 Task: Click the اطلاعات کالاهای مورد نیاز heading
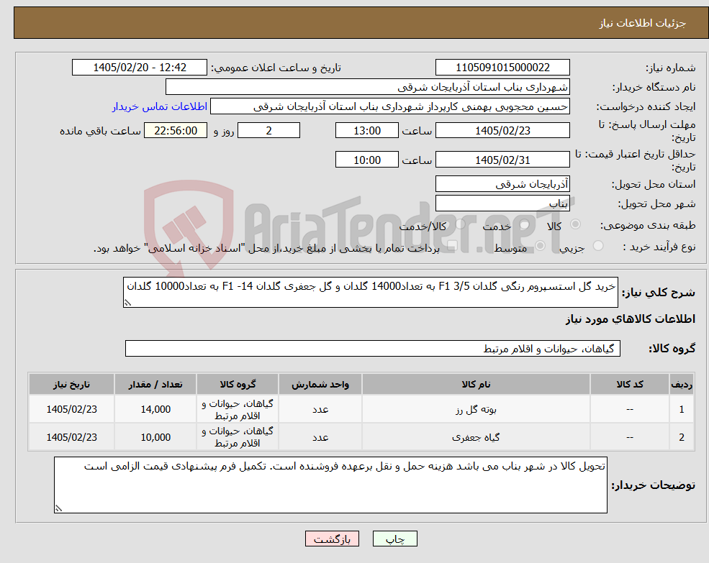coord(630,319)
